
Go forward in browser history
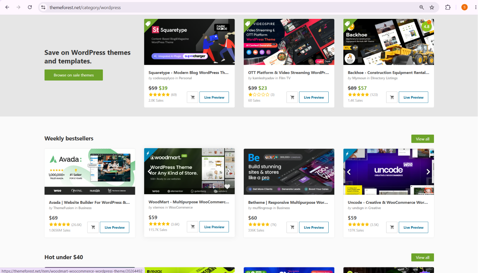pyautogui.click(x=19, y=7)
